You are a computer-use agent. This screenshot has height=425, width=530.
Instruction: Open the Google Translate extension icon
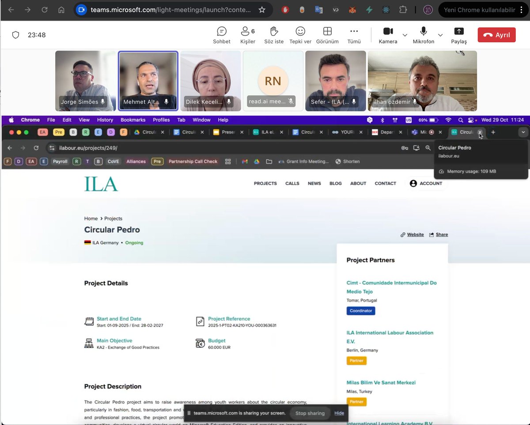click(319, 10)
